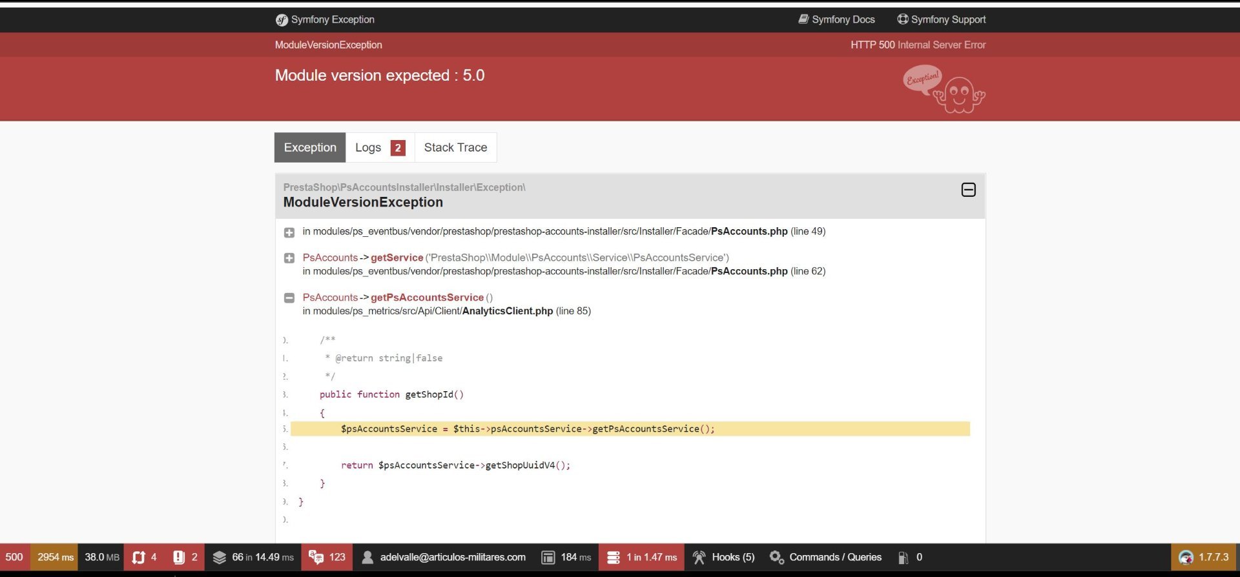
Task: Open the translation icon showing 123
Action: [x=316, y=557]
